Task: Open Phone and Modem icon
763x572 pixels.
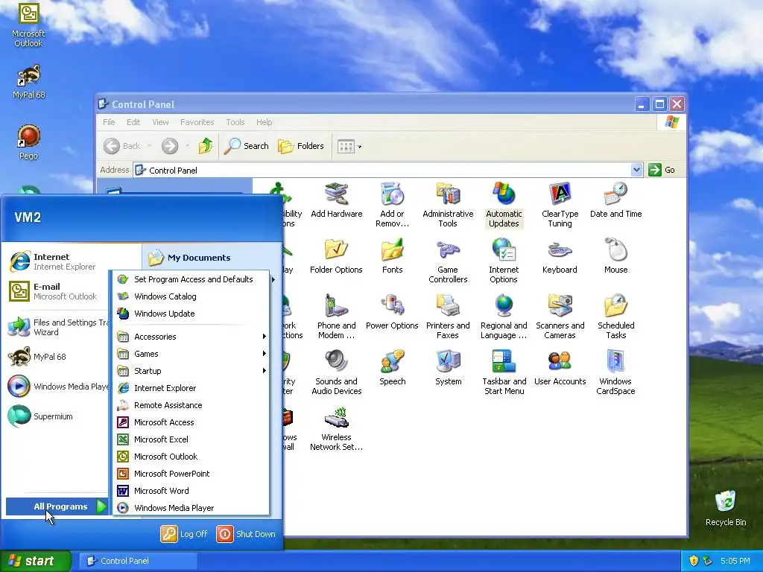Action: (336, 317)
